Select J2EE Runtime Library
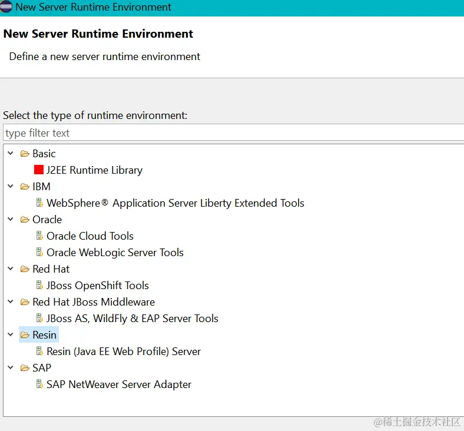Image resolution: width=464 pixels, height=431 pixels. coord(94,170)
